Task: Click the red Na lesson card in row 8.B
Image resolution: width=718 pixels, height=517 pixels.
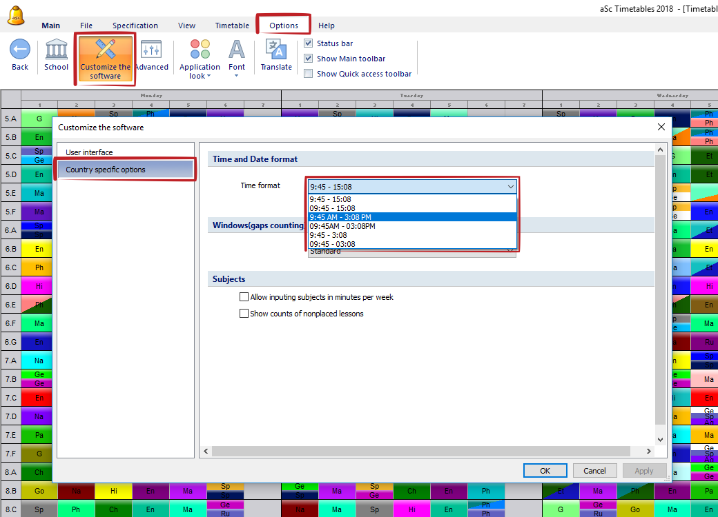Action: (76, 491)
